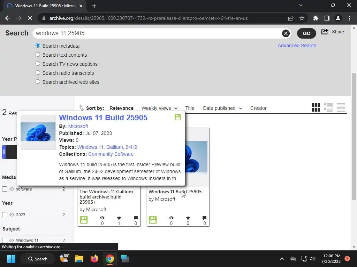Click the page vertical scrollbar
357x267 pixels.
[354, 136]
